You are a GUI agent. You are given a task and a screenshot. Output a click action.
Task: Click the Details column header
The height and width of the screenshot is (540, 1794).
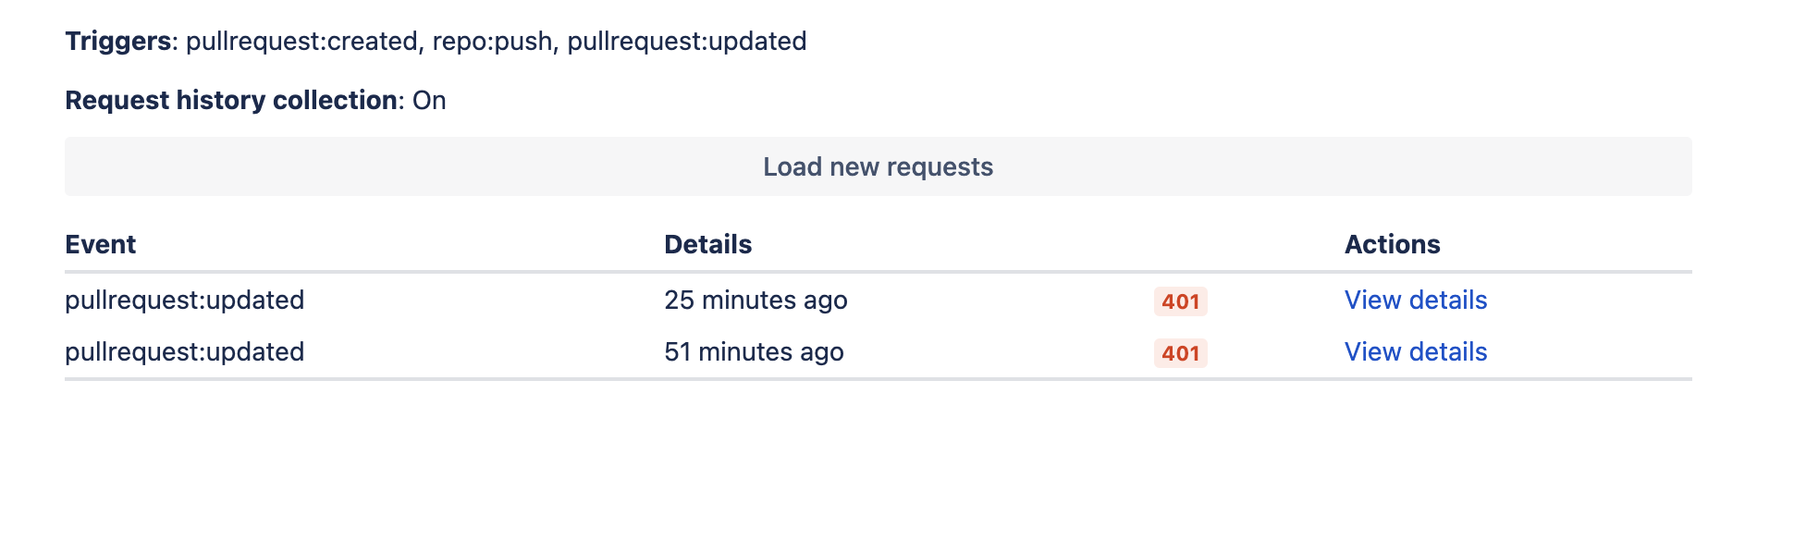pyautogui.click(x=707, y=244)
